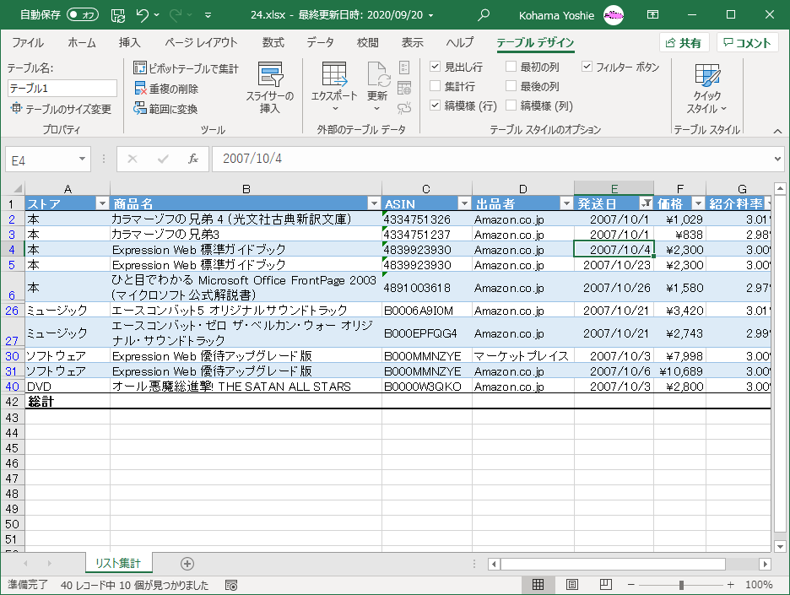Uncheck the 見出し行 checkbox
The image size is (790, 595).
[x=436, y=67]
